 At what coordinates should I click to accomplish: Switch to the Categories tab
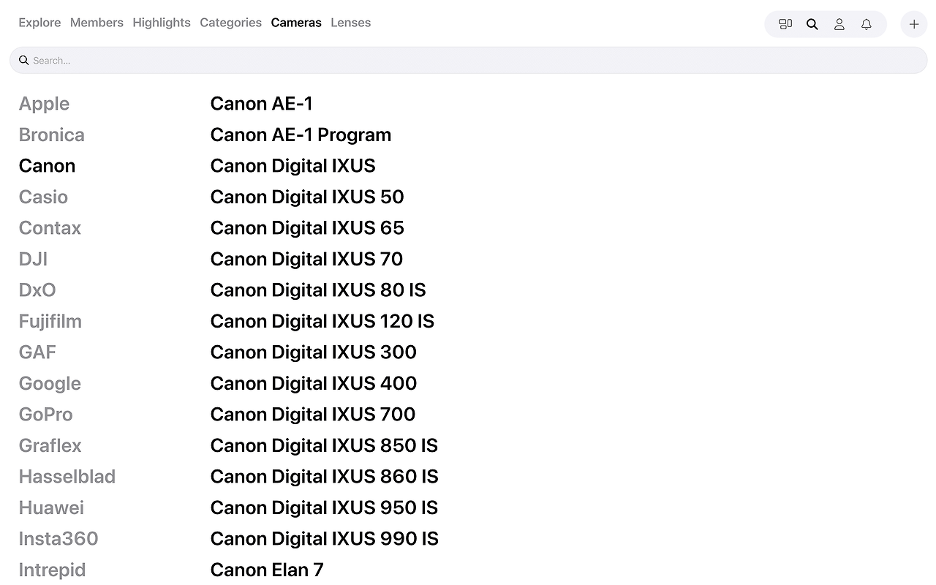pos(230,23)
